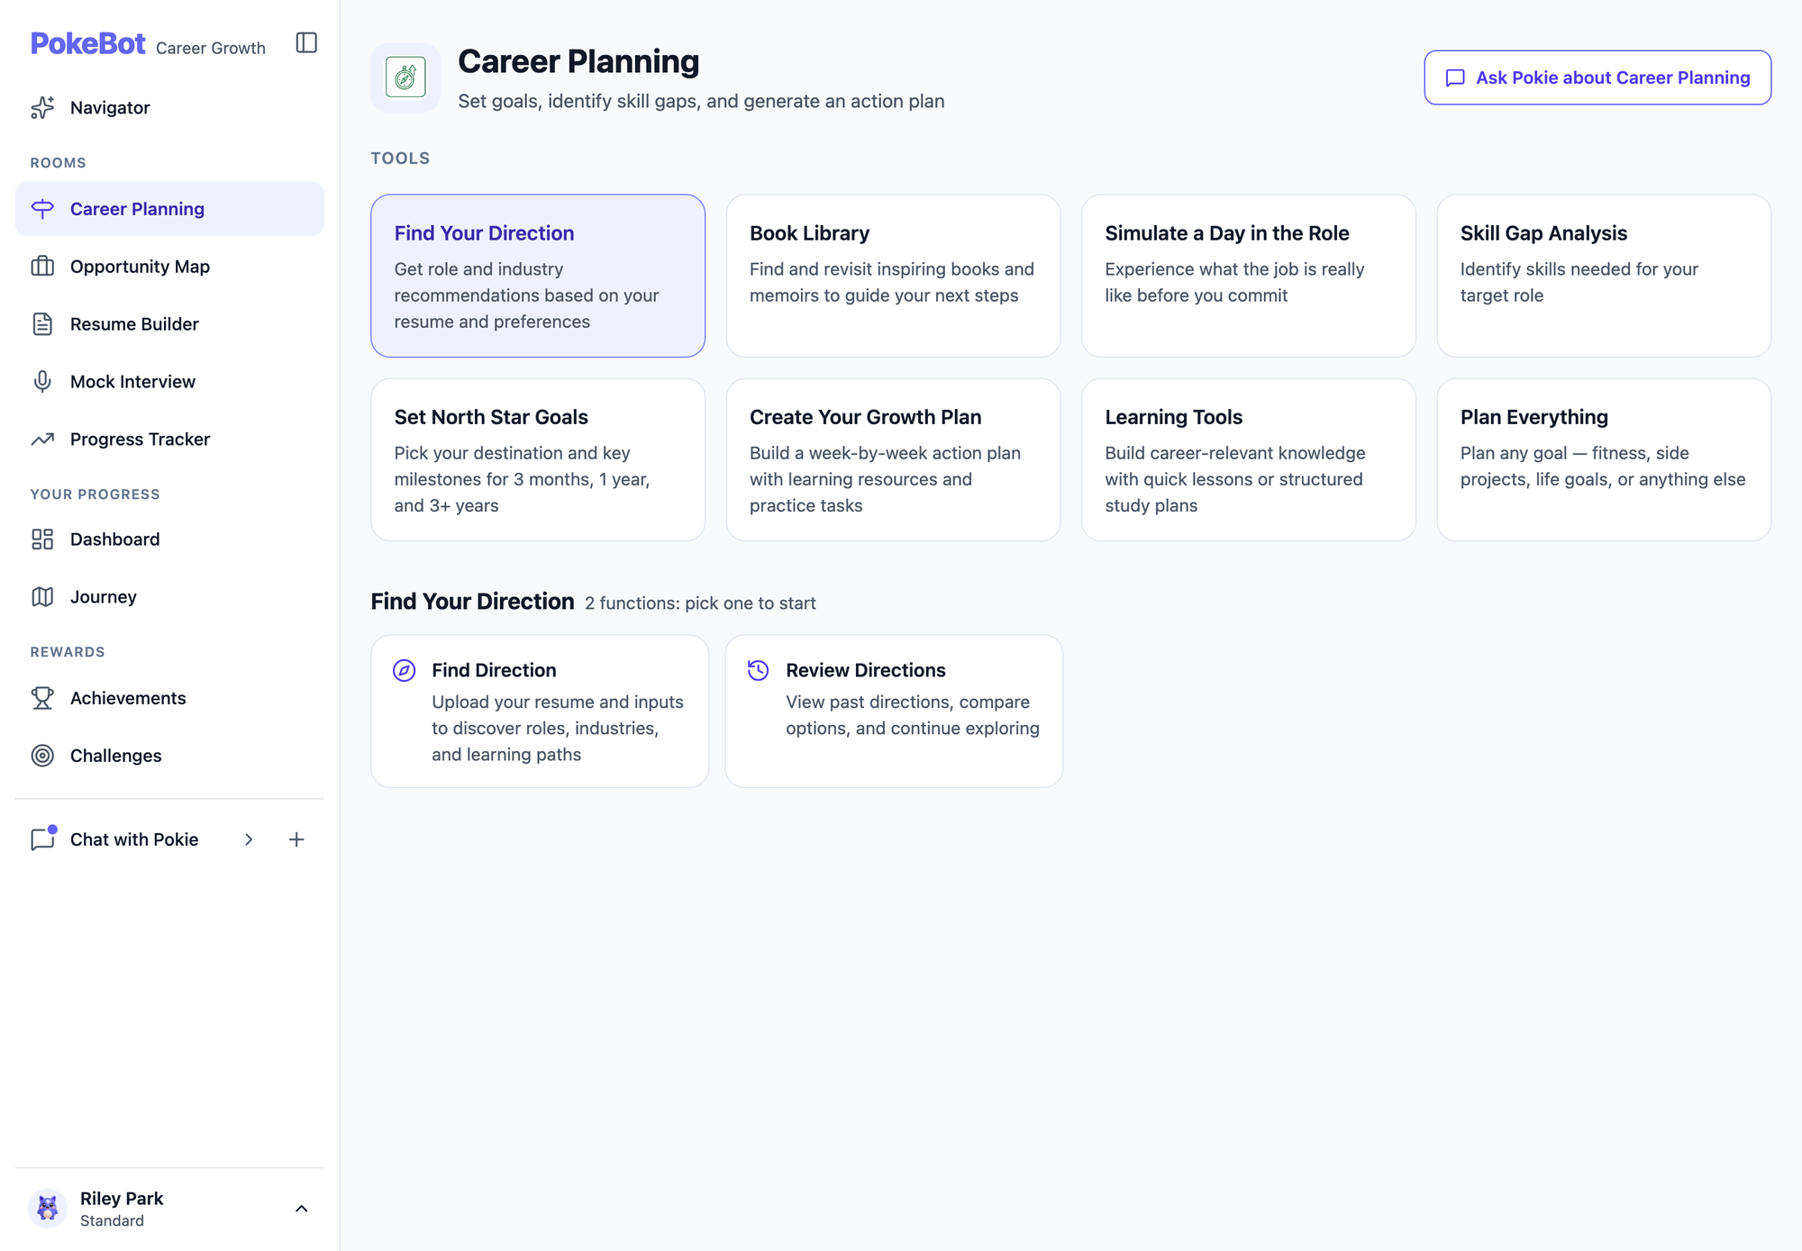Go to the Resume Builder room
This screenshot has height=1251, width=1802.
point(169,324)
